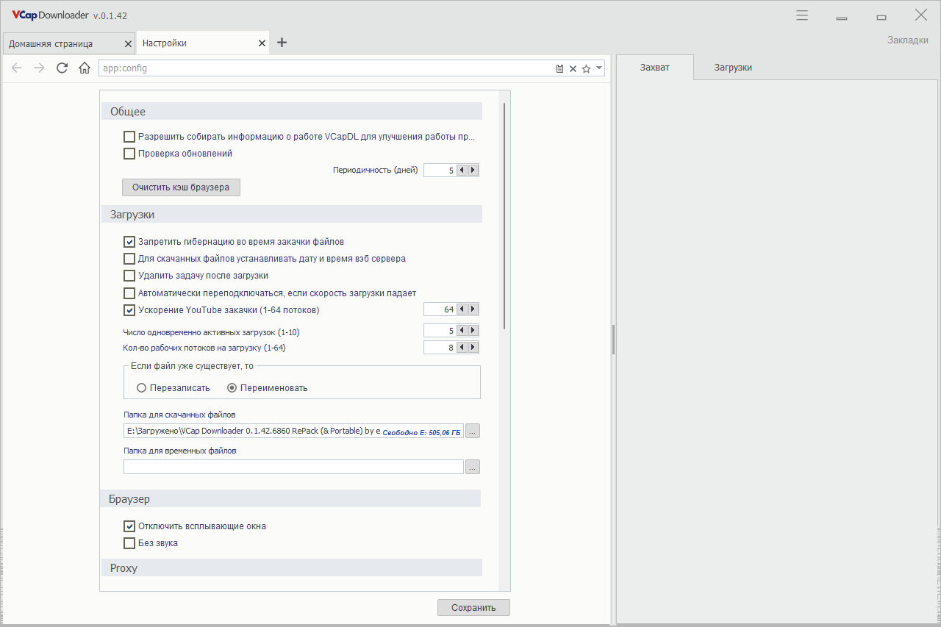This screenshot has width=941, height=627.
Task: Enable the Проверка обновлений checkbox
Action: point(129,154)
